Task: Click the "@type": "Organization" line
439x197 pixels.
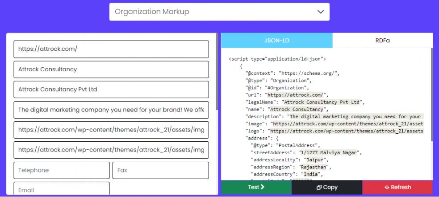Action: (x=279, y=81)
